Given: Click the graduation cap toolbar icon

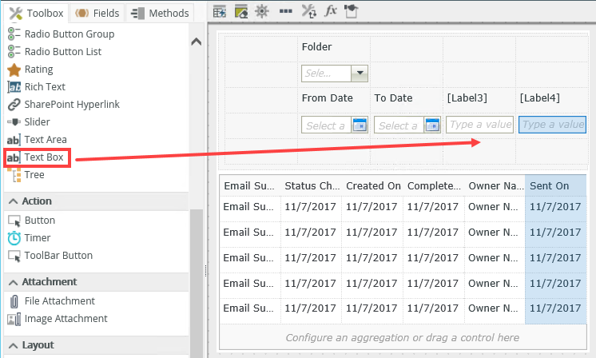Looking at the screenshot, I should pyautogui.click(x=352, y=11).
